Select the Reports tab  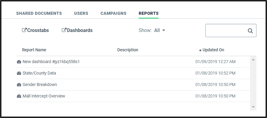[149, 14]
